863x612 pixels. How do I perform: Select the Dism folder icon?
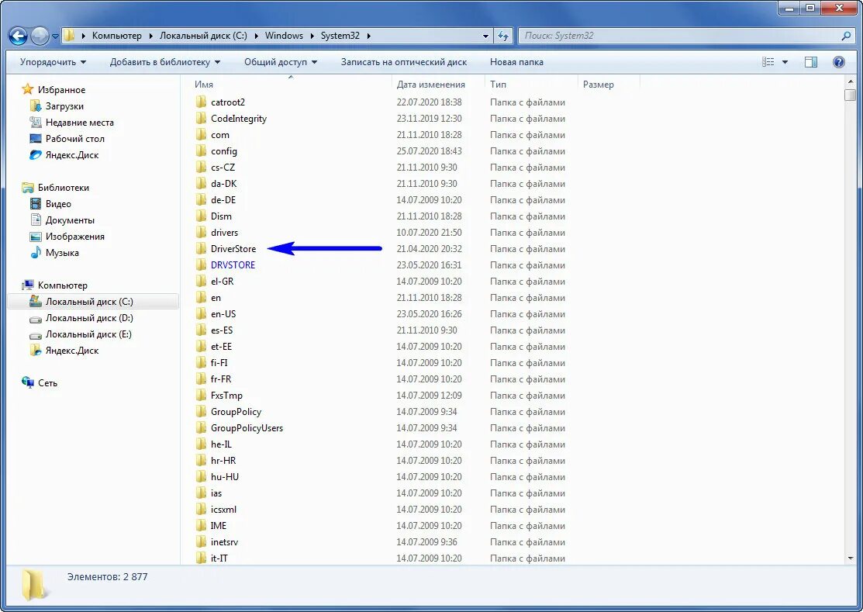201,216
